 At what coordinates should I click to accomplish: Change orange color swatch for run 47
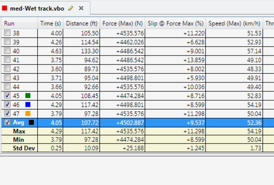(x=28, y=113)
